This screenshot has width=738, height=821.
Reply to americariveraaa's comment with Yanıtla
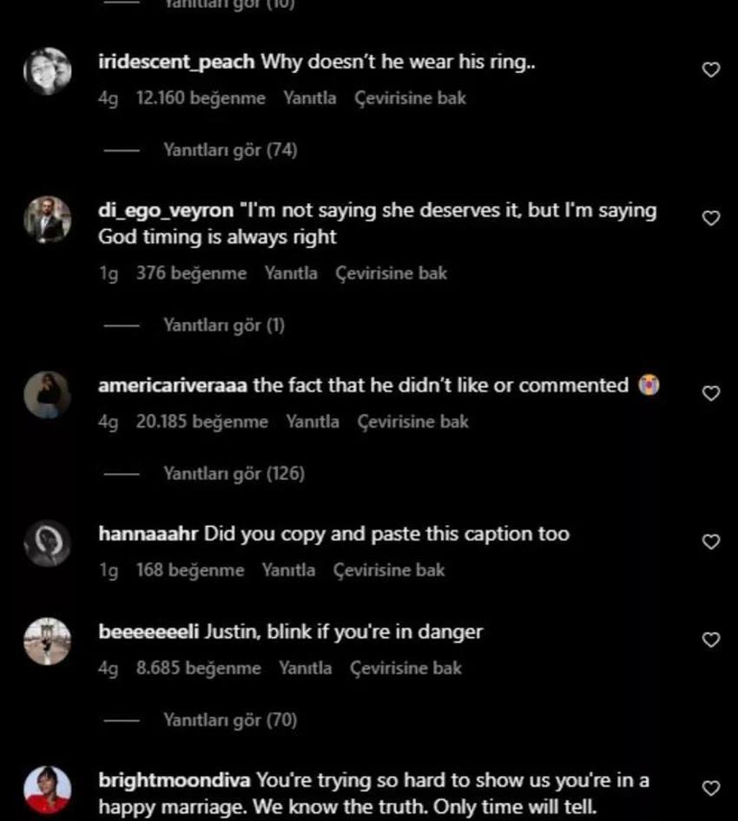coord(313,422)
